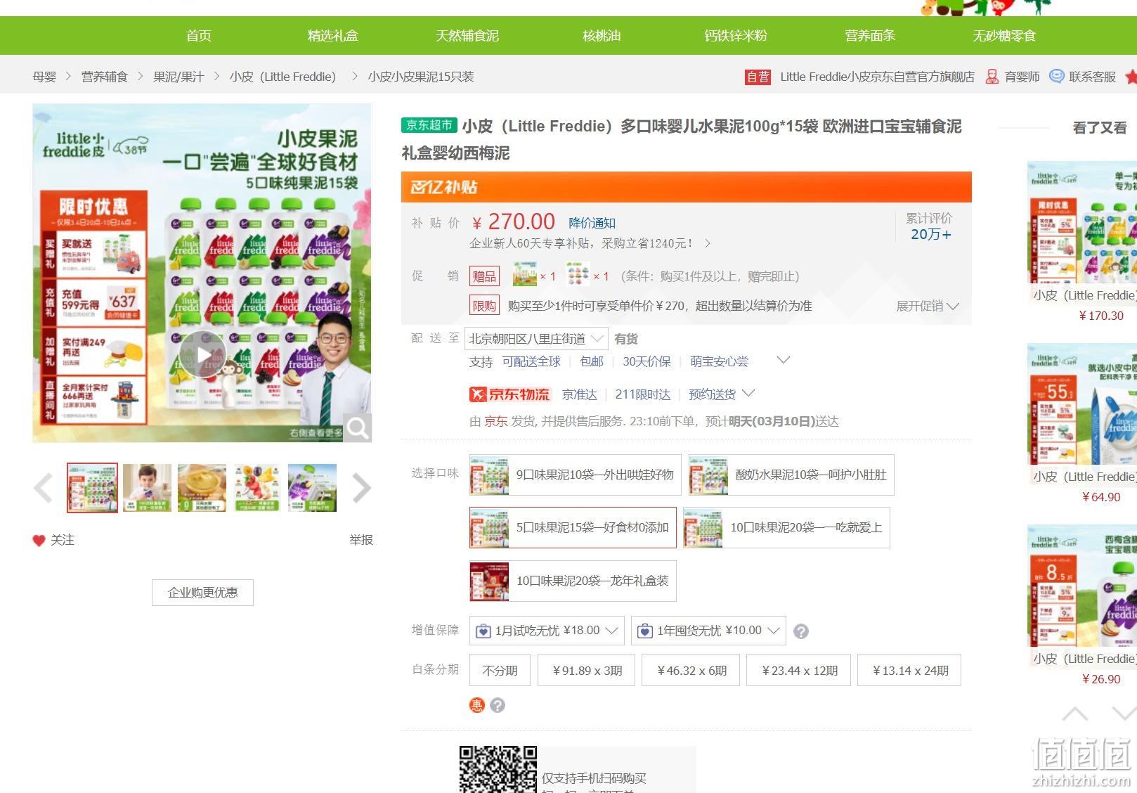This screenshot has width=1137, height=793.
Task: Click the 联系客服 chat bubble icon
Action: (1056, 76)
